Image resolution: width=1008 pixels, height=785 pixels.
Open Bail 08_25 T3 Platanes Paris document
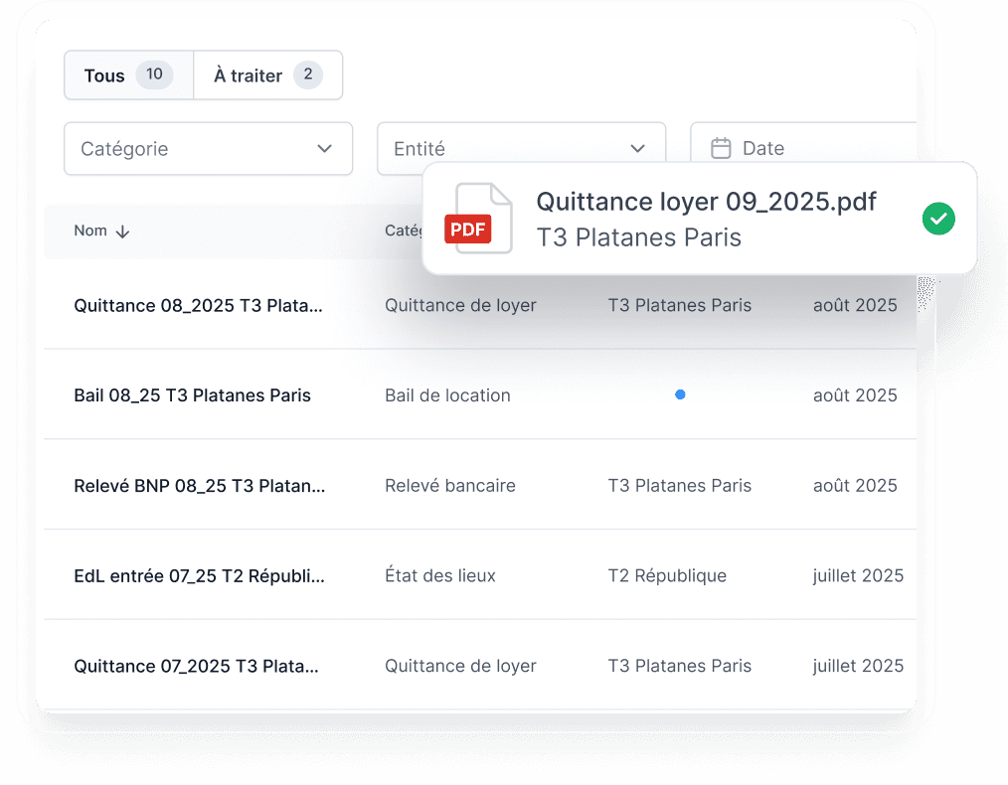point(192,395)
